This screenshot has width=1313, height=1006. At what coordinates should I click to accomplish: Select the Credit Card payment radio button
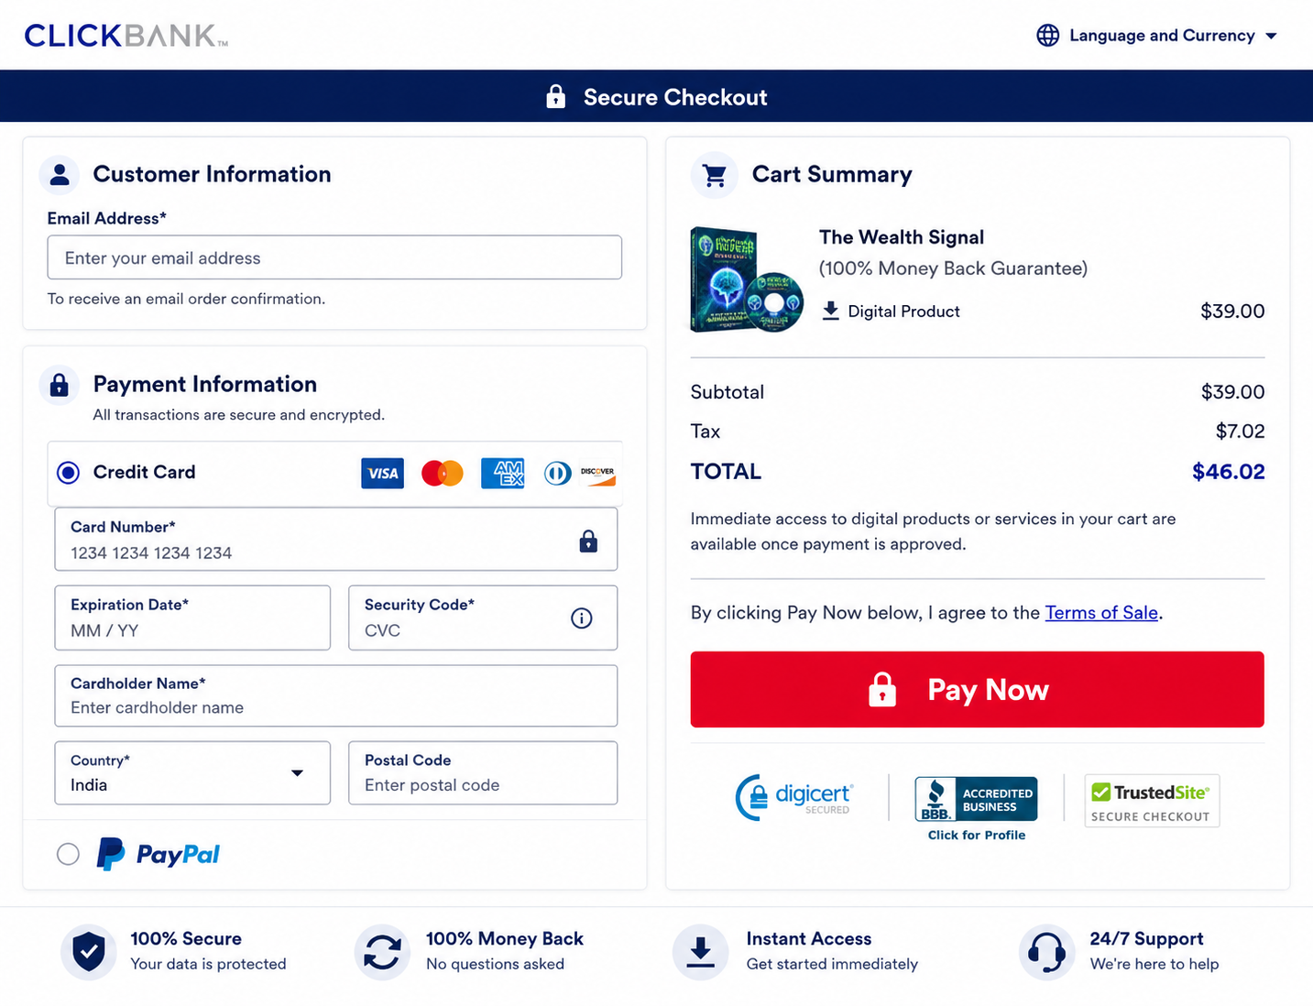click(69, 473)
